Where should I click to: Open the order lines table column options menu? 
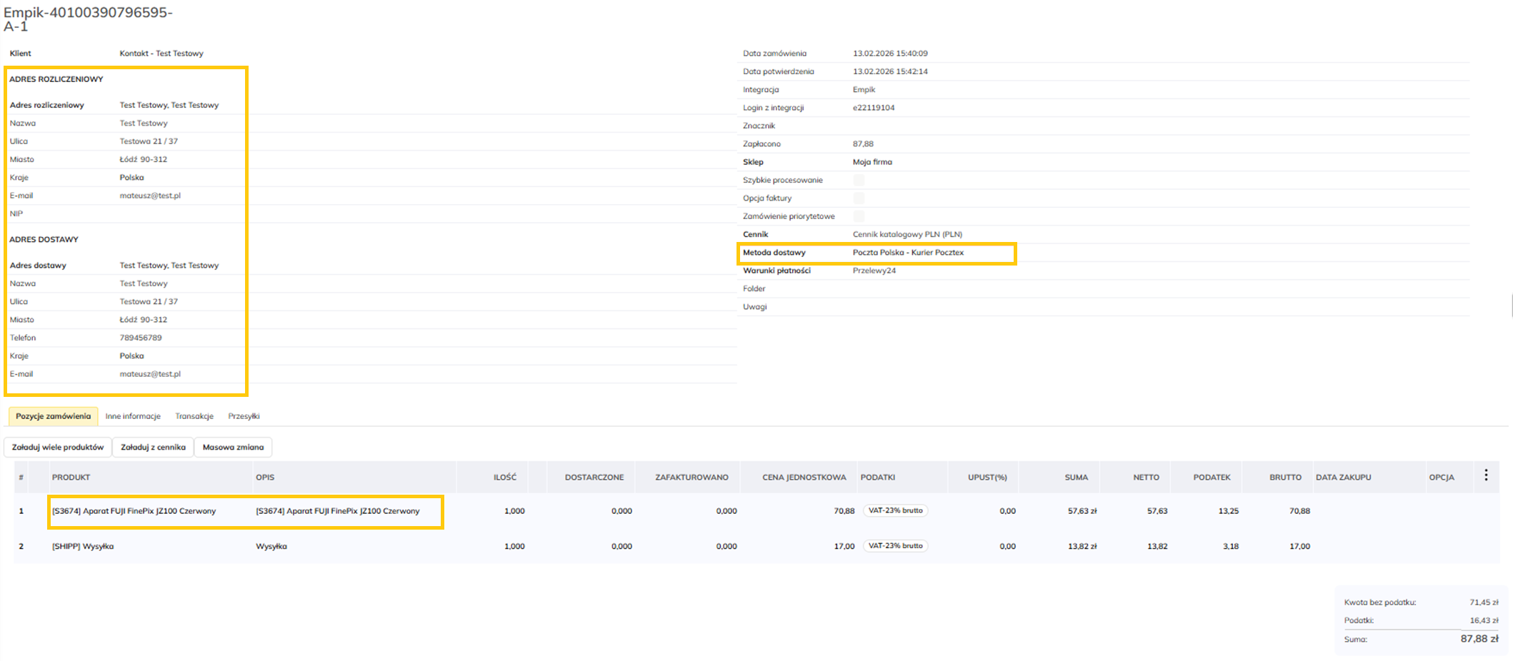pyautogui.click(x=1486, y=475)
